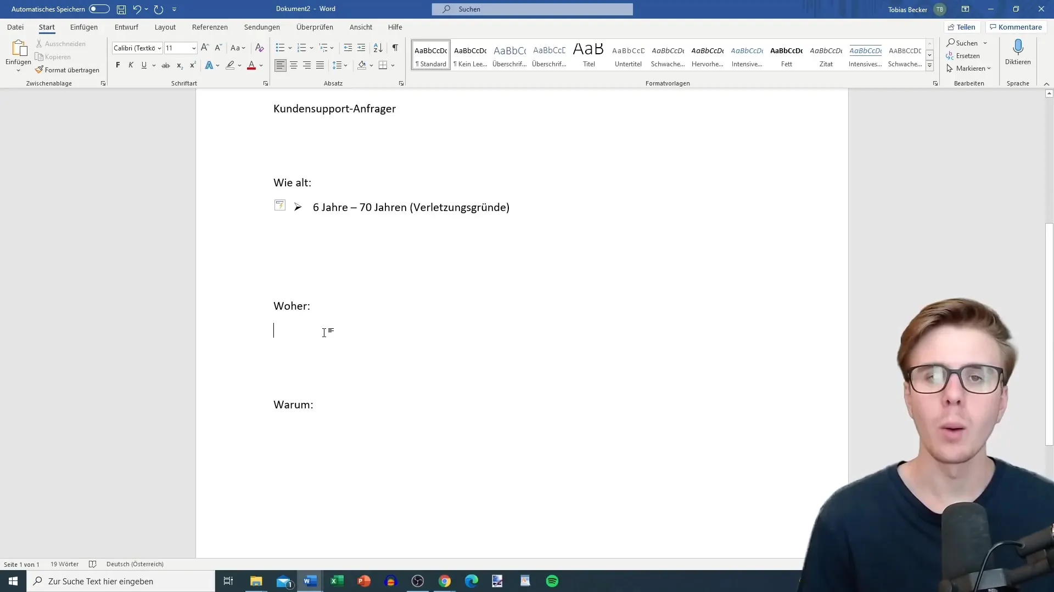
Task: Click the Kommentare button
Action: click(x=1016, y=27)
